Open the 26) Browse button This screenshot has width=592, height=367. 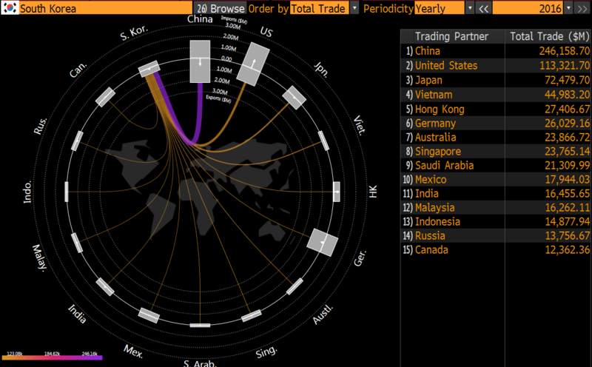[x=220, y=8]
